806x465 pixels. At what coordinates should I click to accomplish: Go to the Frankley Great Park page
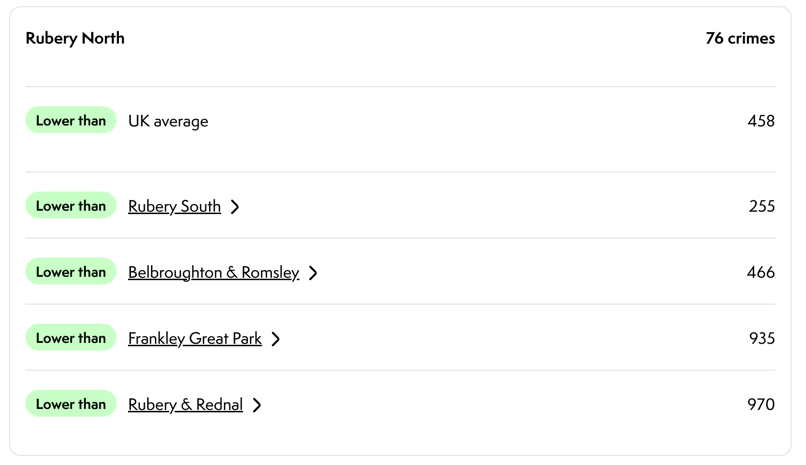pyautogui.click(x=195, y=339)
